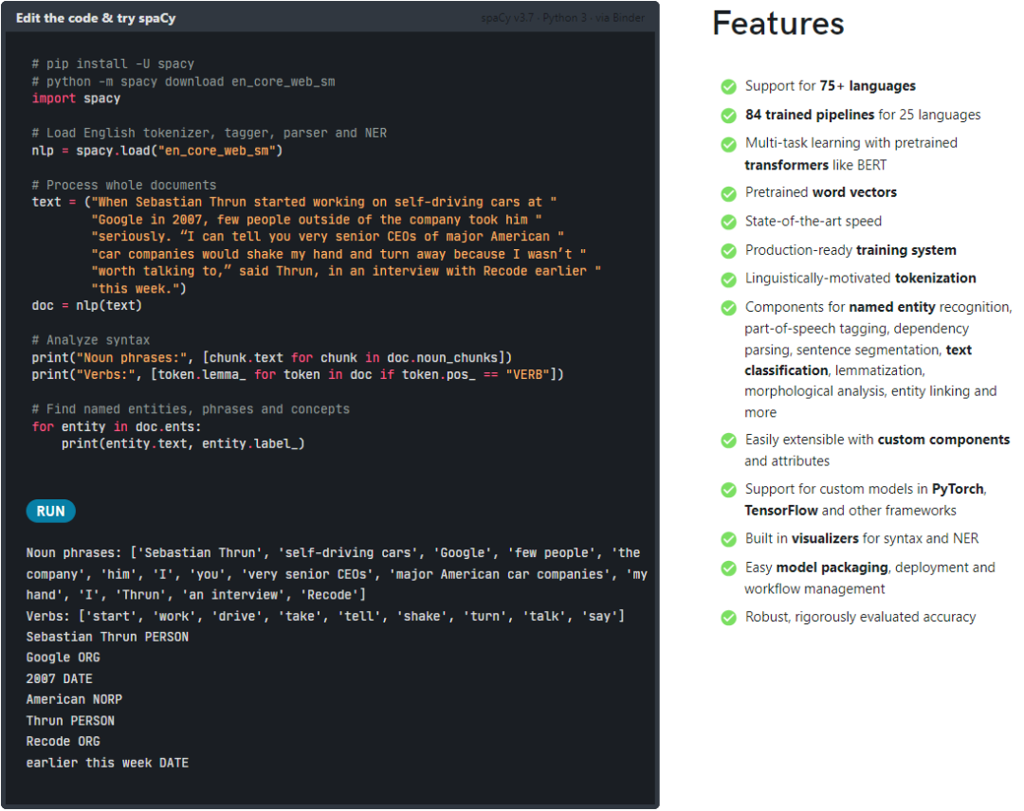
Task: Click the Features heading
Action: tap(777, 24)
